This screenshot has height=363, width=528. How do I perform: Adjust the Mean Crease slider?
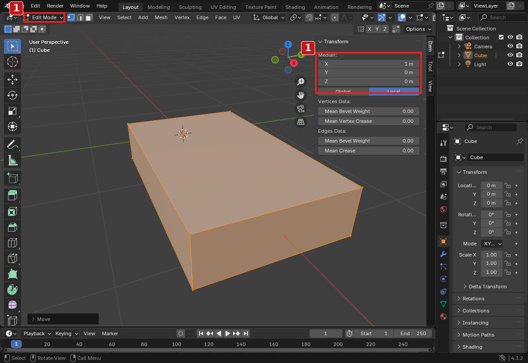[369, 151]
